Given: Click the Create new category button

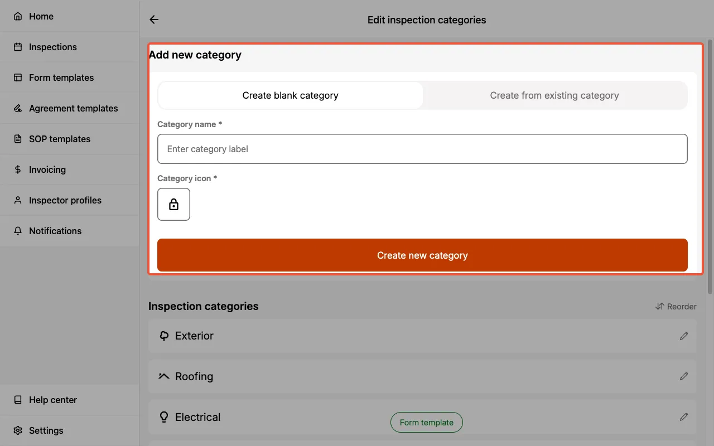Looking at the screenshot, I should [422, 255].
